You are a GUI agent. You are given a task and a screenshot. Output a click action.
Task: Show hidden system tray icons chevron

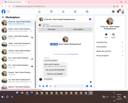pos(112,97)
